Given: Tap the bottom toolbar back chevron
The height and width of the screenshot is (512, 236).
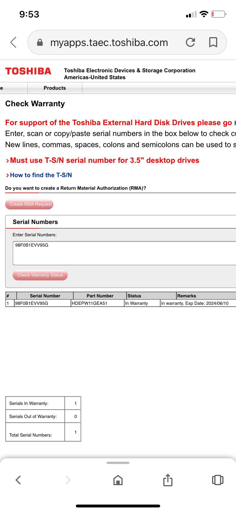Looking at the screenshot, I should click(x=18, y=480).
